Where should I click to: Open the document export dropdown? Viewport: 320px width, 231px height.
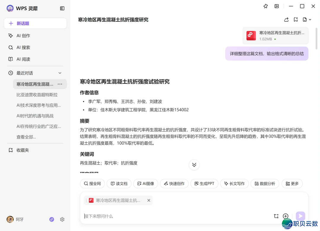coord(307,20)
